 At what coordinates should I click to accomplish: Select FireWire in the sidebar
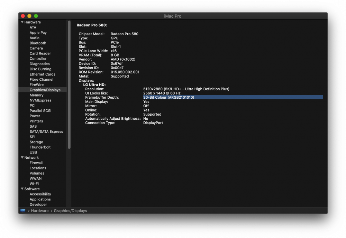point(37,85)
